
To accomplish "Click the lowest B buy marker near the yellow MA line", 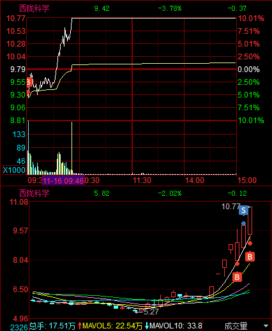I will click(237, 277).
